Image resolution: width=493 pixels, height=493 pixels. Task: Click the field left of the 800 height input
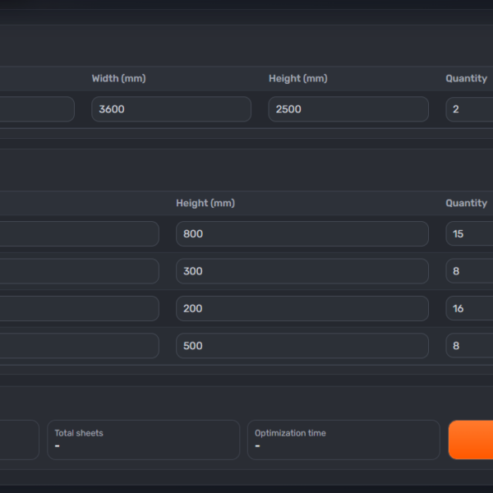click(79, 234)
